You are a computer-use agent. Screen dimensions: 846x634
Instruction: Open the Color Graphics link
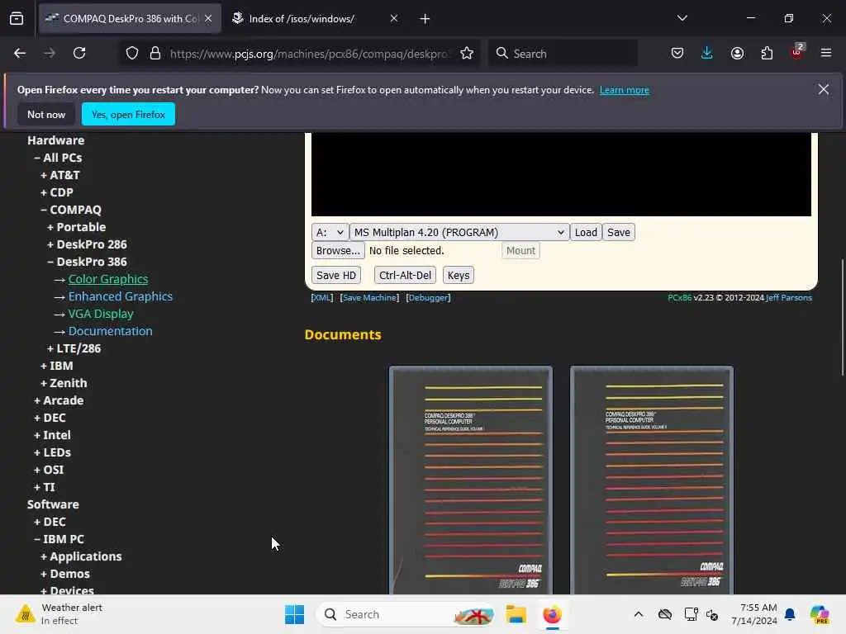pos(108,279)
